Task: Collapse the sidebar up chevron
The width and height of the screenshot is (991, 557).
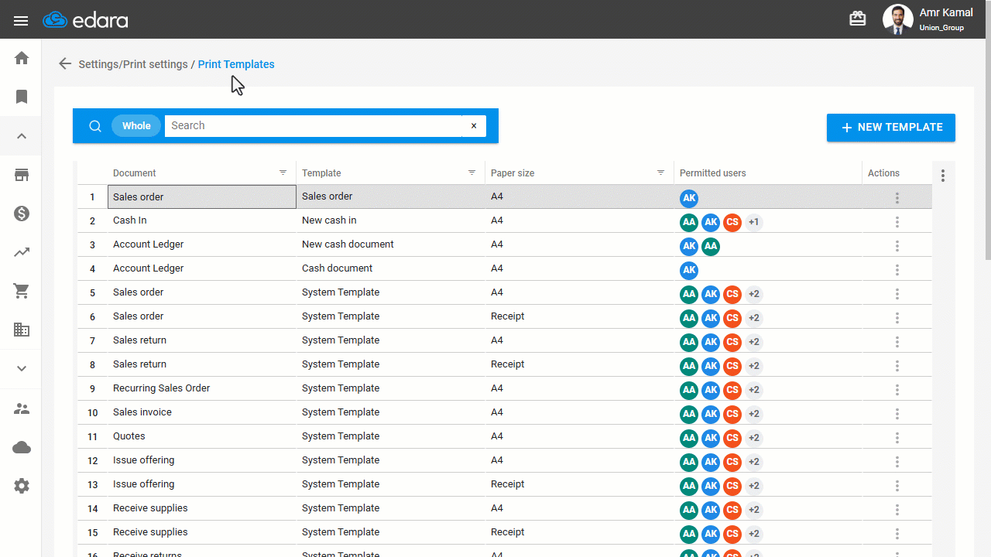Action: point(22,136)
